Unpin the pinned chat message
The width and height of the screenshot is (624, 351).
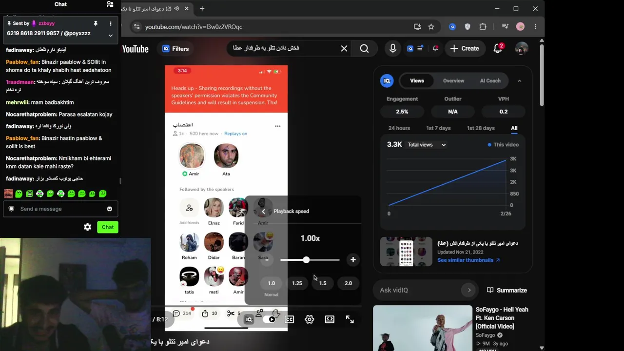point(96,23)
